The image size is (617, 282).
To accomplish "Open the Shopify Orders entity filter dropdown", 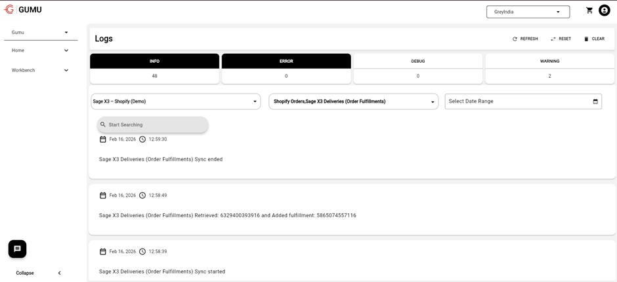I will (353, 101).
